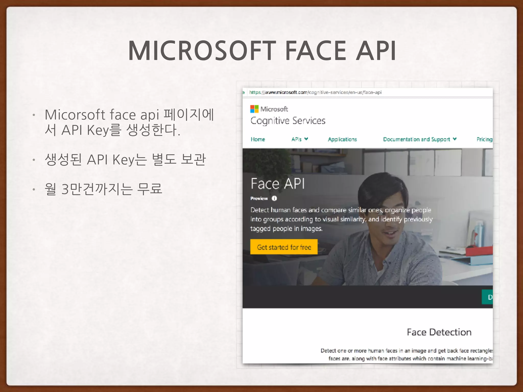Click the Face API banner heading
Screen dimensions: 523x392
coord(278,183)
